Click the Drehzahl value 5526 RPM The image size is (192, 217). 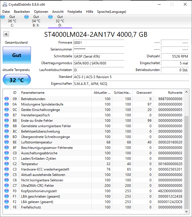[175, 56]
